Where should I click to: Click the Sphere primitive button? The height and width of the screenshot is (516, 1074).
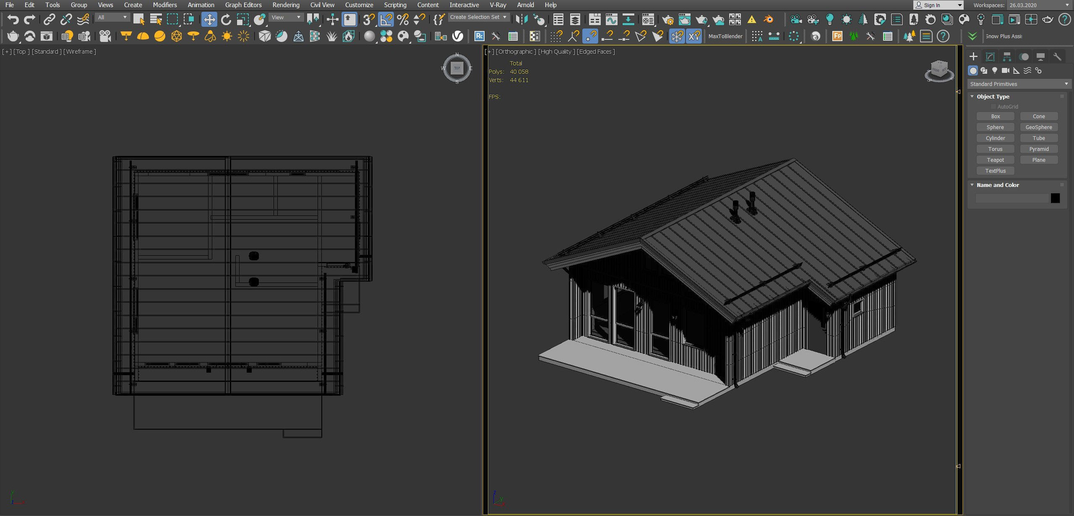click(x=995, y=127)
